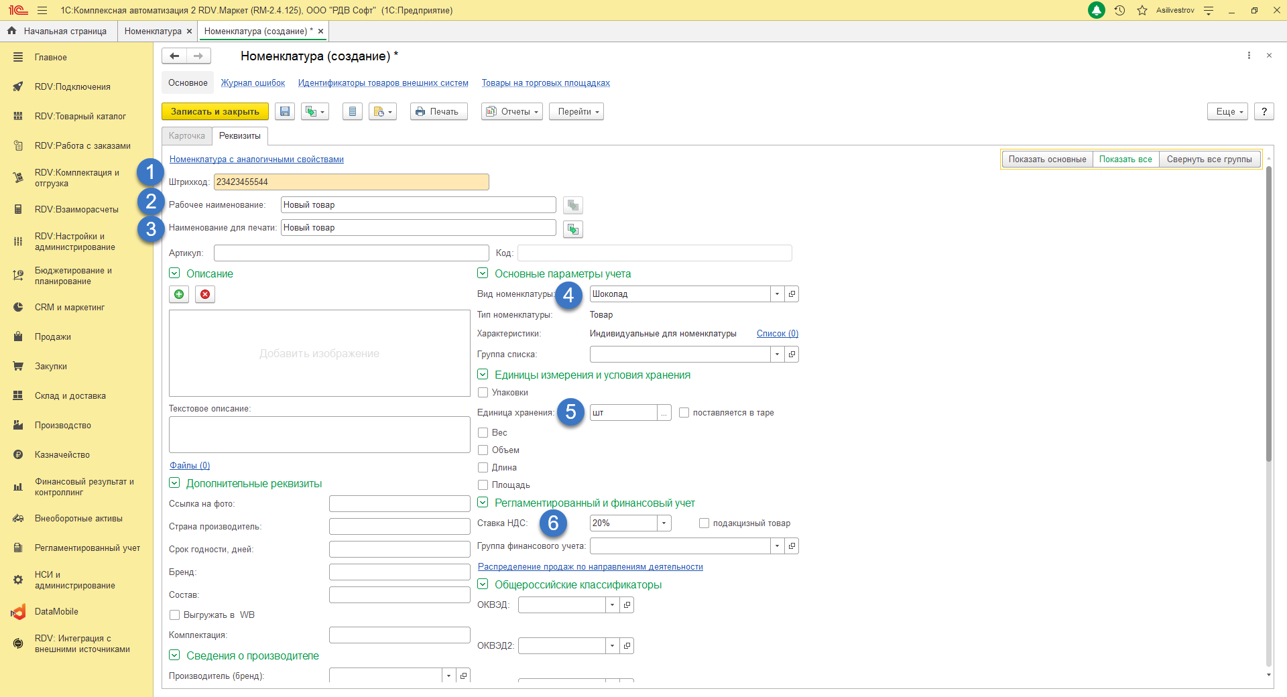The image size is (1287, 697).
Task: Open Журнал ошибок link
Action: coord(253,83)
